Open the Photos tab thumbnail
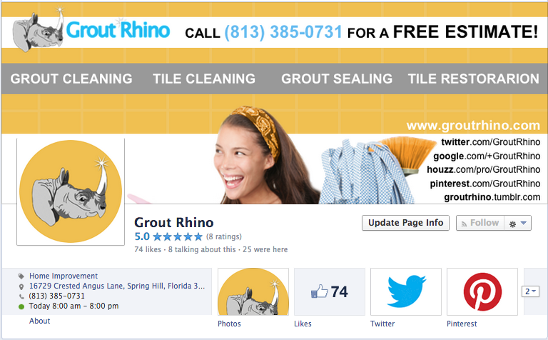Image resolution: width=548 pixels, height=340 pixels. [253, 291]
